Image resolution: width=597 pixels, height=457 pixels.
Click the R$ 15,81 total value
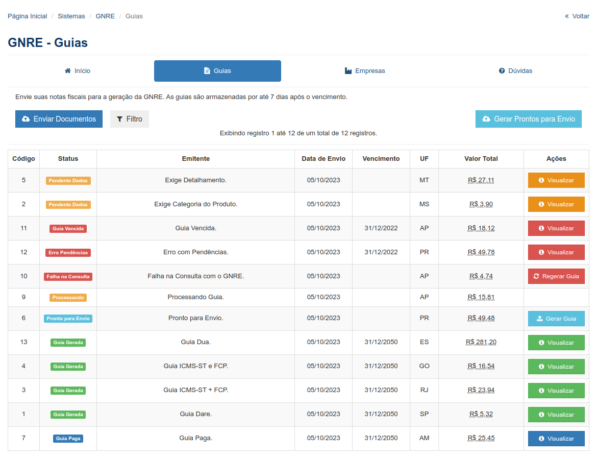481,297
